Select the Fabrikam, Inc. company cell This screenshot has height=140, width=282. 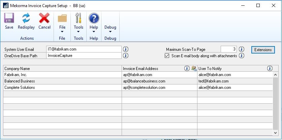point(63,75)
